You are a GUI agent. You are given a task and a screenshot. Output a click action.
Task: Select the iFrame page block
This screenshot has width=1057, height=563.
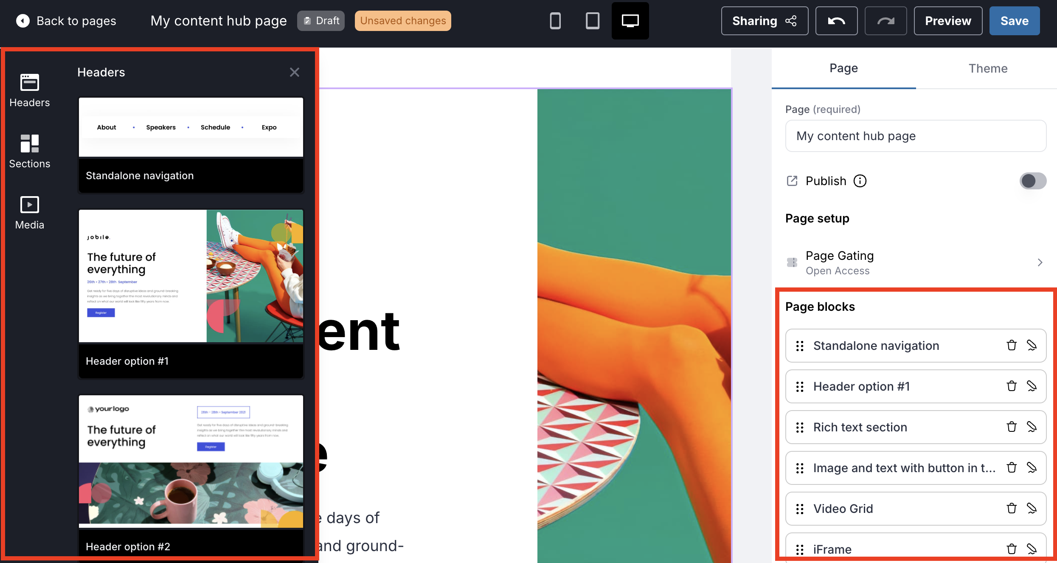(916, 549)
